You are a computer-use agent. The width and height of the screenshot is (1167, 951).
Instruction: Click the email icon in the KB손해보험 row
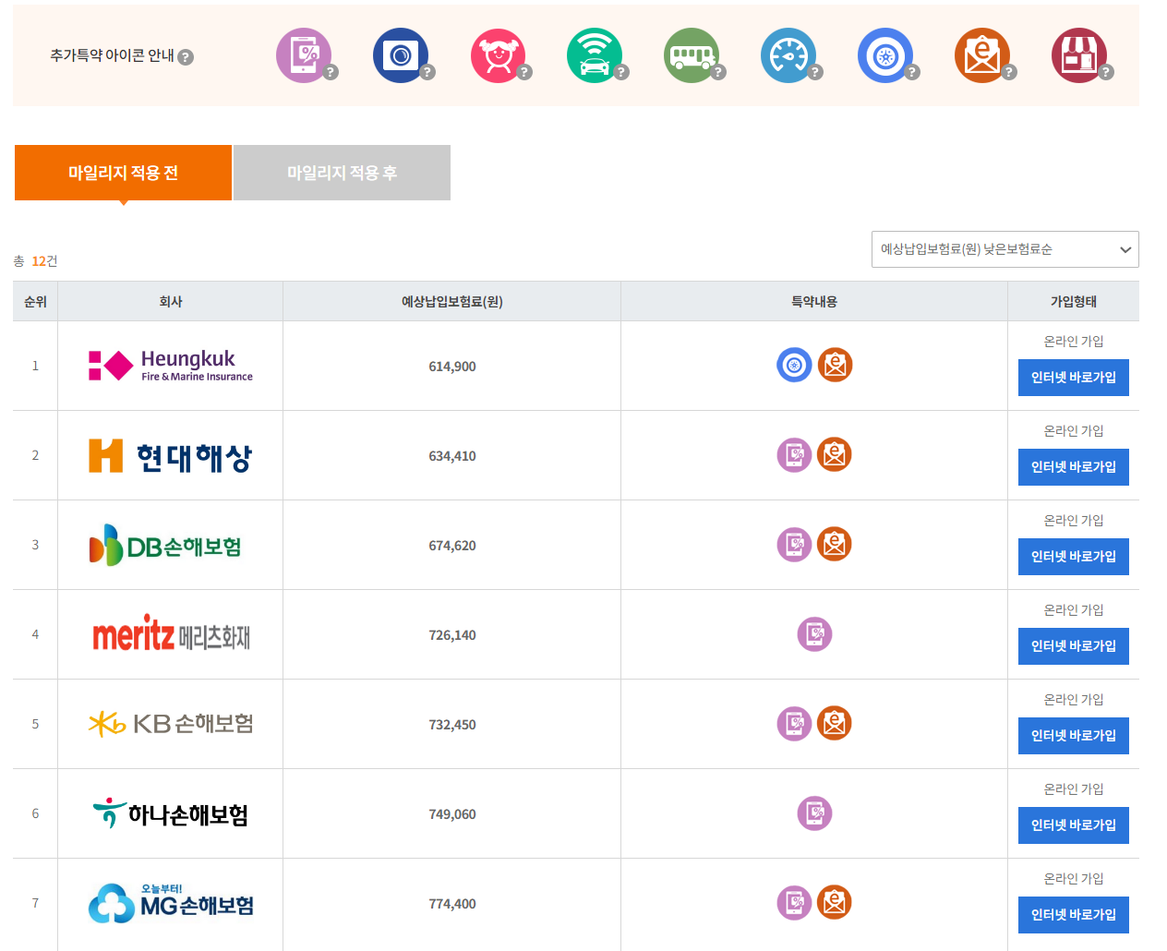(x=835, y=723)
